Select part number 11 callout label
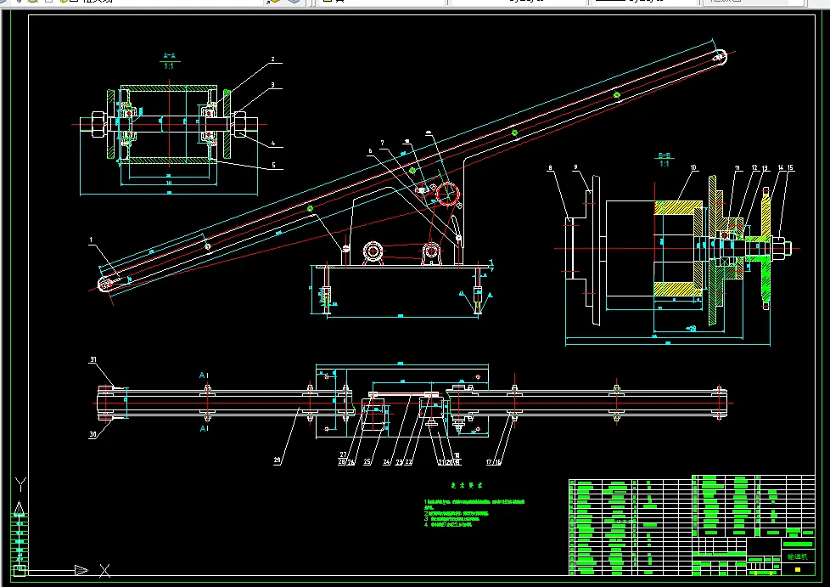Screen dimensions: 830x587 (x=737, y=168)
